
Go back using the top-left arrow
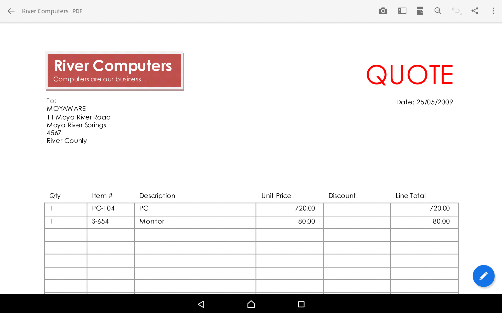(11, 11)
